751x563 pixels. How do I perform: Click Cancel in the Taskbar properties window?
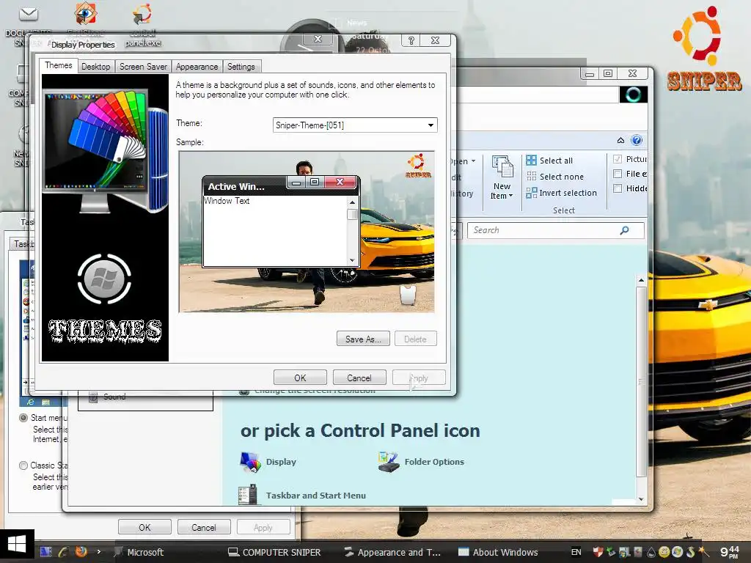click(204, 527)
